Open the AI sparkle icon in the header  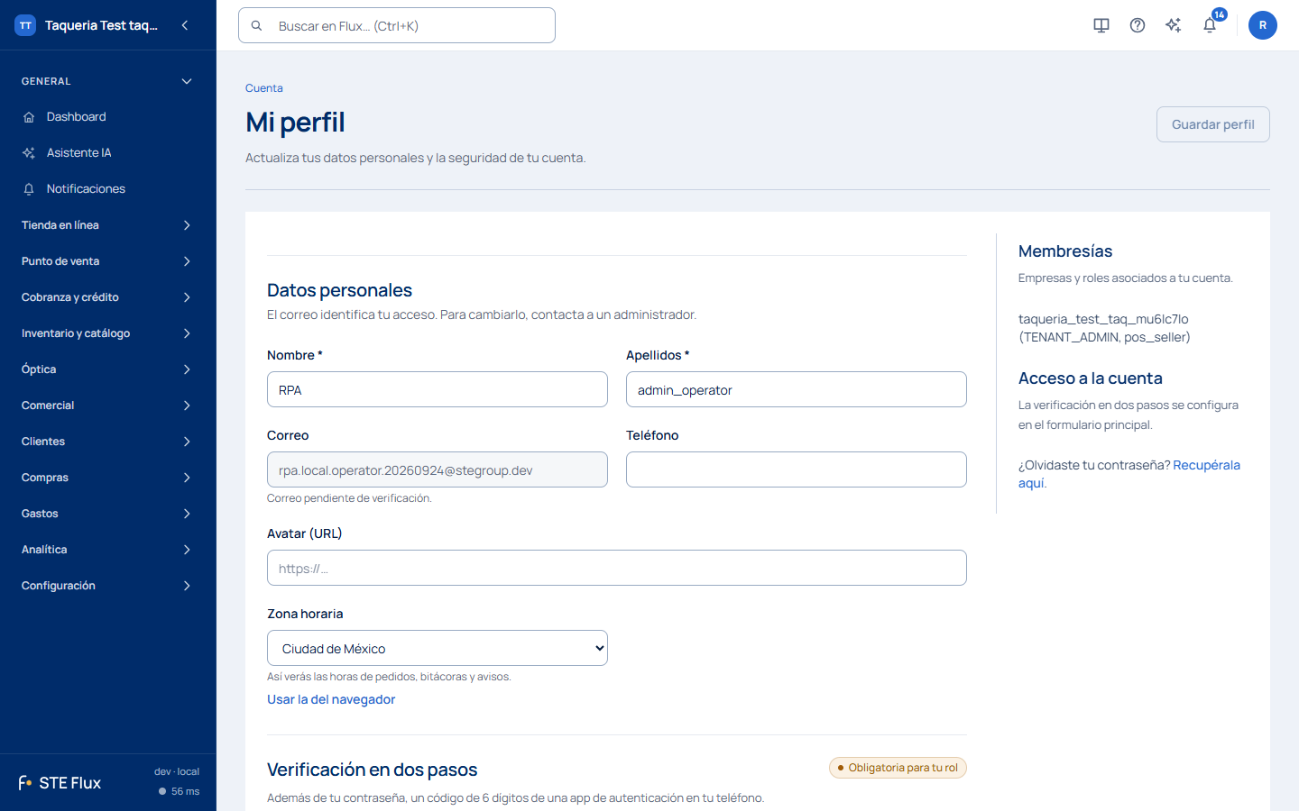tap(1174, 25)
